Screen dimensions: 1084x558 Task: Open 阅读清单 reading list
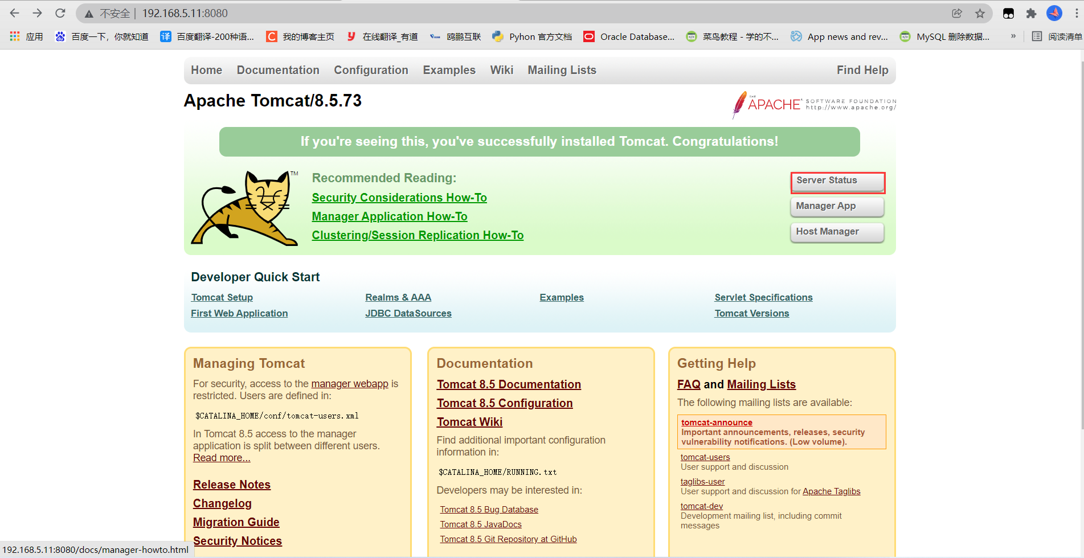[x=1057, y=36]
